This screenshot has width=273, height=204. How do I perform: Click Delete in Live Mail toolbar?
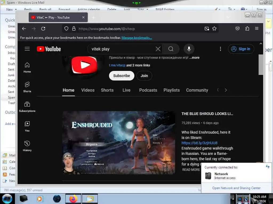[112, 9]
